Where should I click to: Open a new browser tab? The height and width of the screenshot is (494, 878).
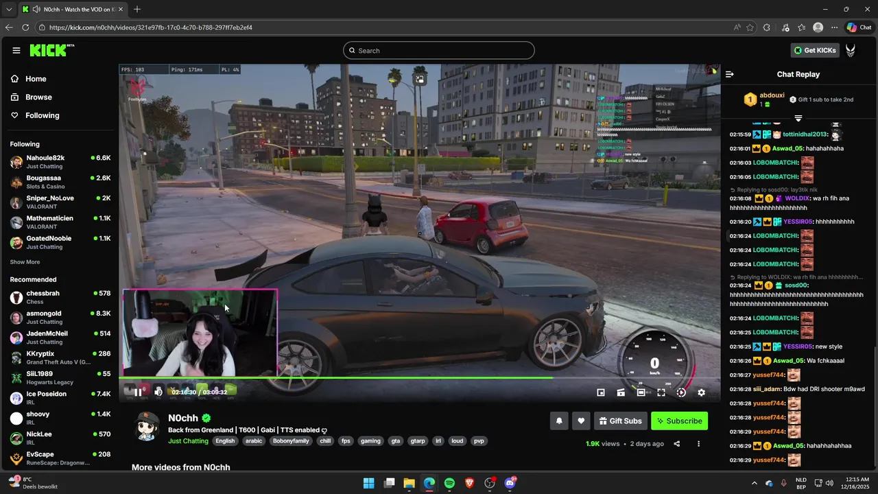click(x=137, y=9)
